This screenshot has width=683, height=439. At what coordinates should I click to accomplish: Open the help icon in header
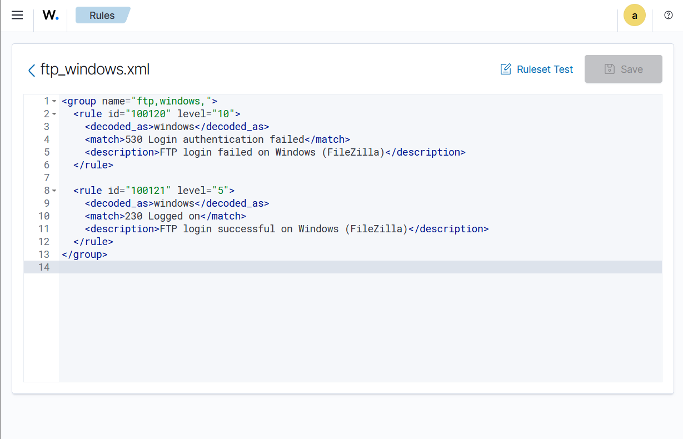coord(669,15)
